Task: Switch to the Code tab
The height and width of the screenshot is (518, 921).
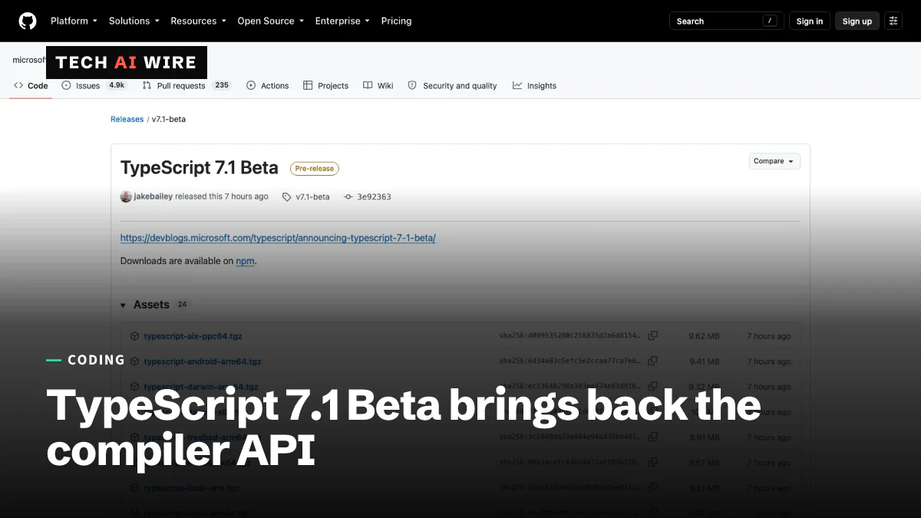Action: (x=31, y=85)
